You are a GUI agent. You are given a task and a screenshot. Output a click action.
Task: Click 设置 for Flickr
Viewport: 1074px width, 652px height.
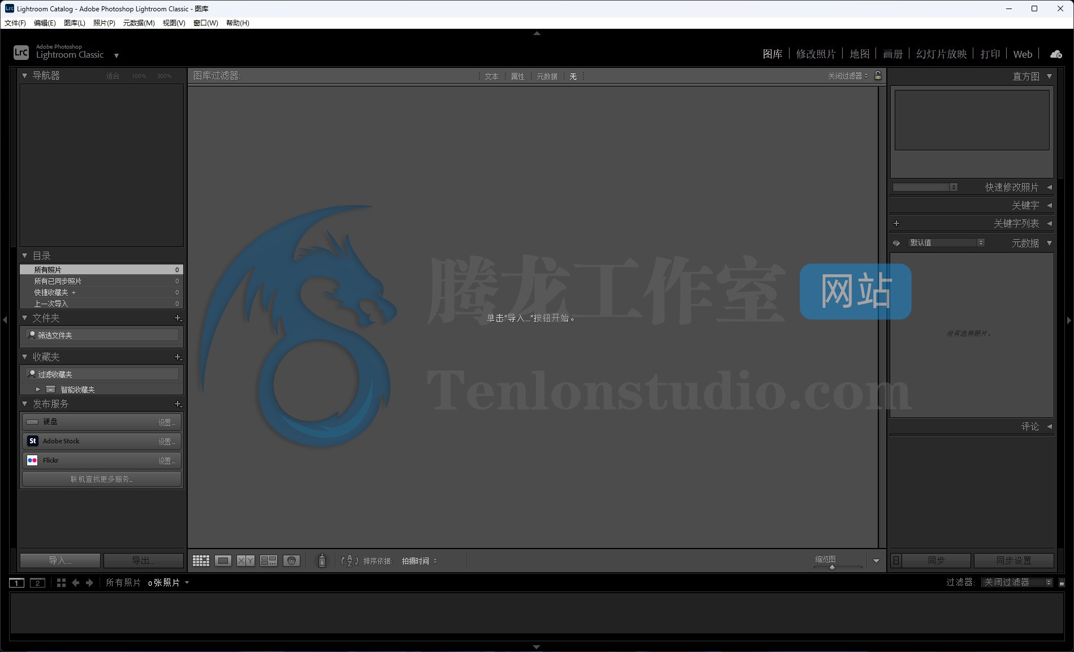(x=166, y=461)
